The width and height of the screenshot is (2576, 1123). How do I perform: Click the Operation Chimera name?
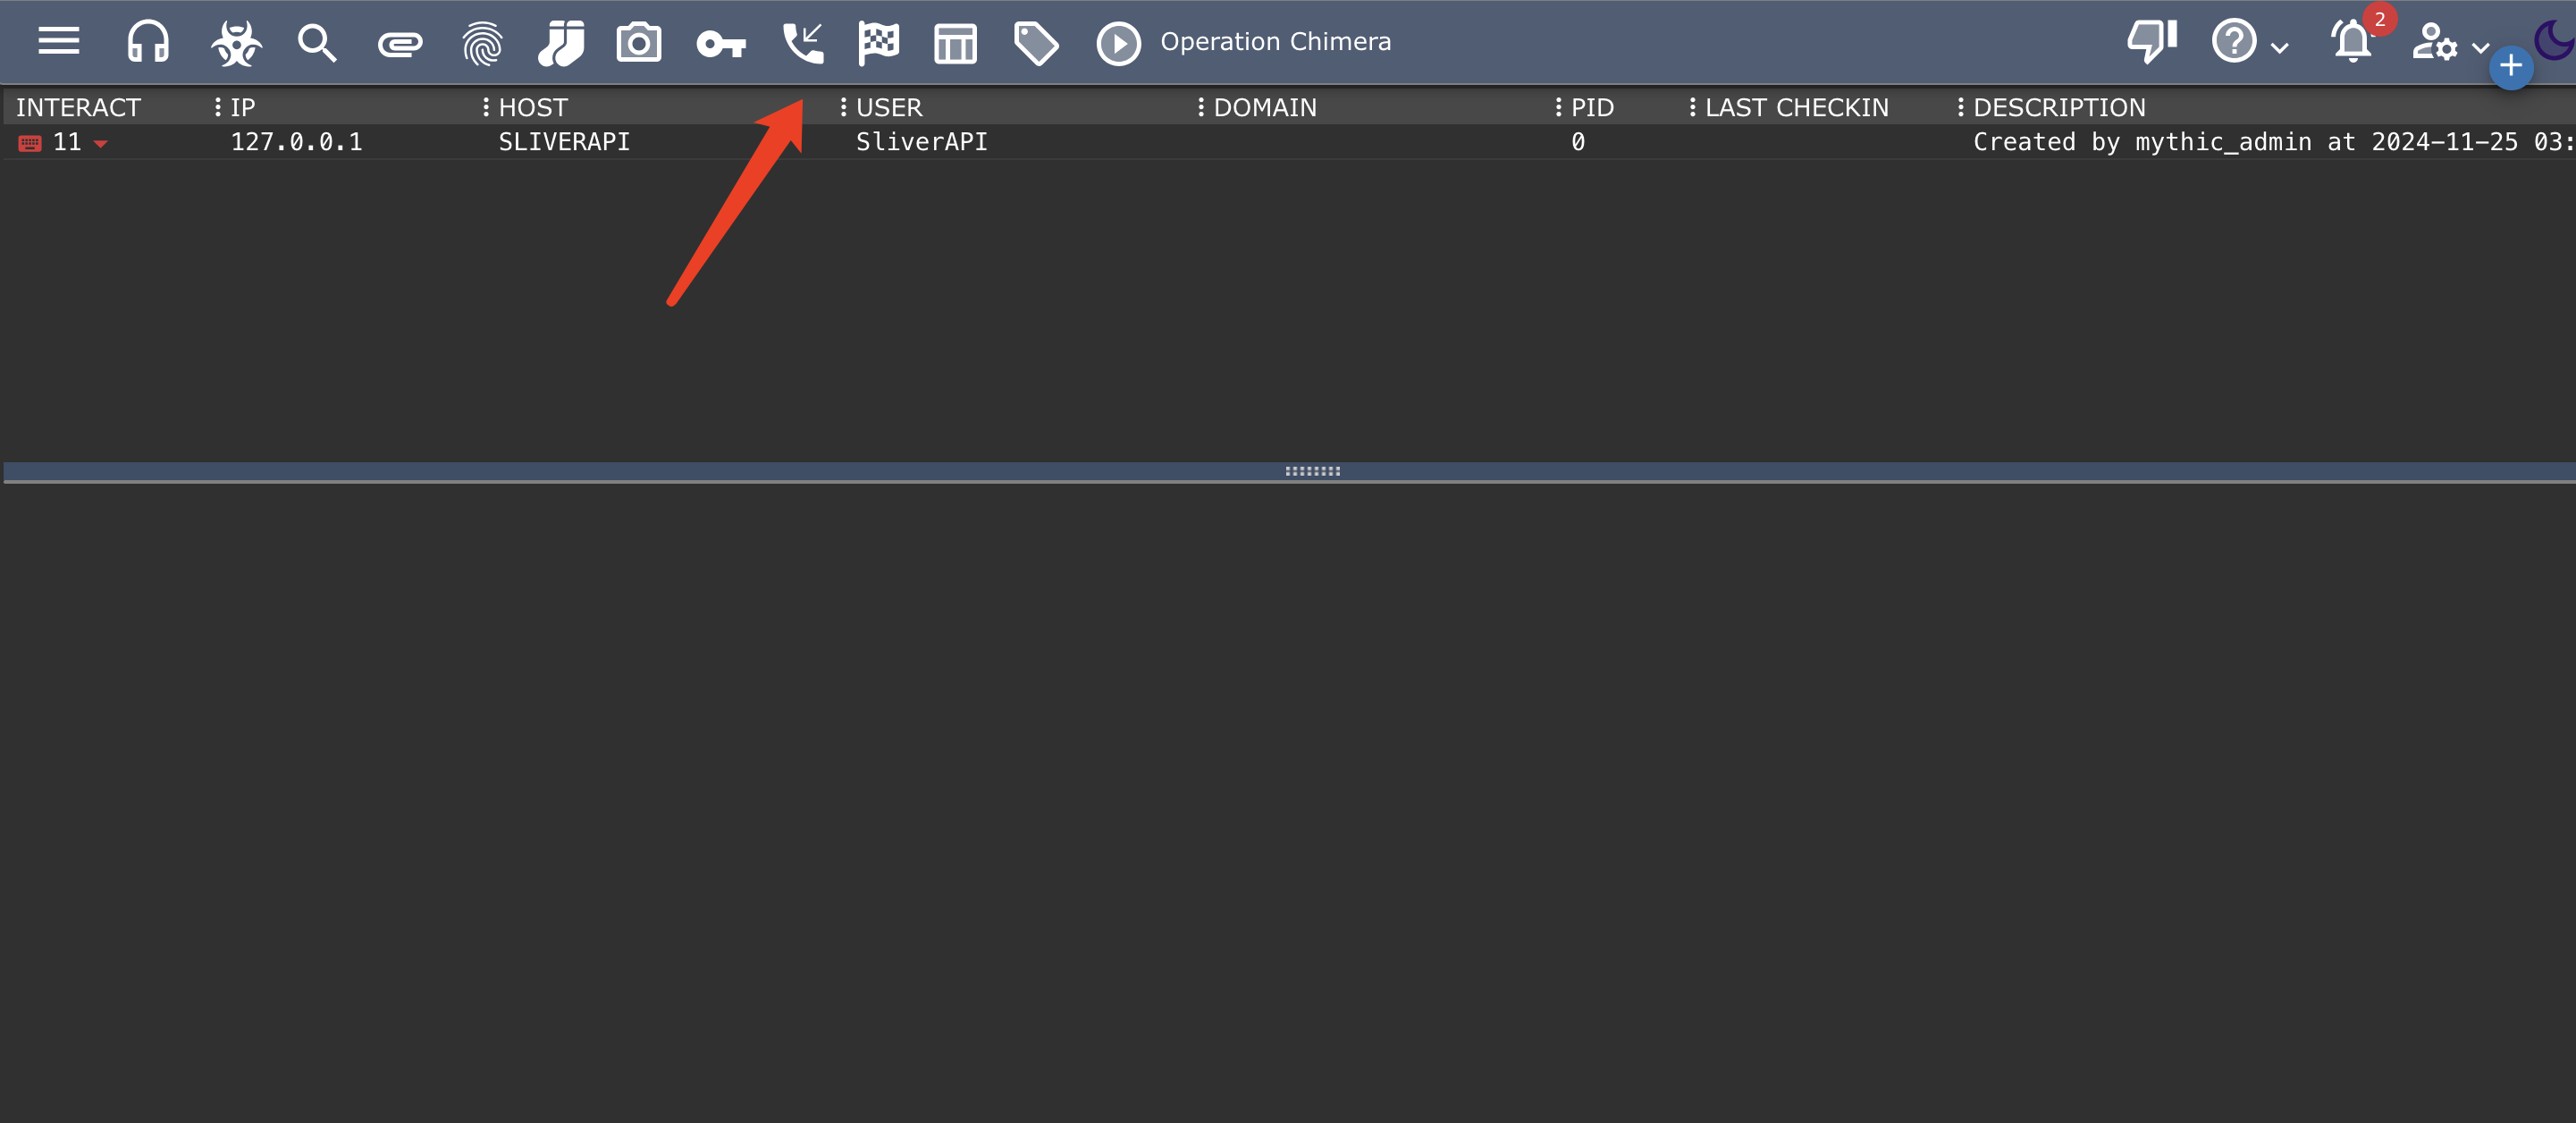click(x=1275, y=42)
